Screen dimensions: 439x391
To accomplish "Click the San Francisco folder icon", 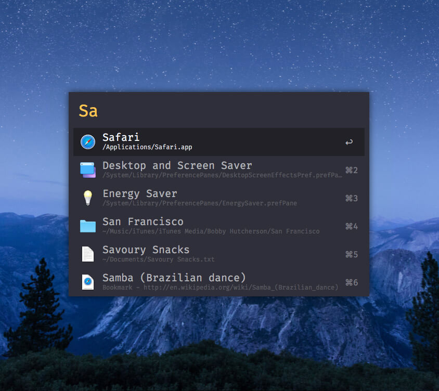I will pyautogui.click(x=88, y=226).
